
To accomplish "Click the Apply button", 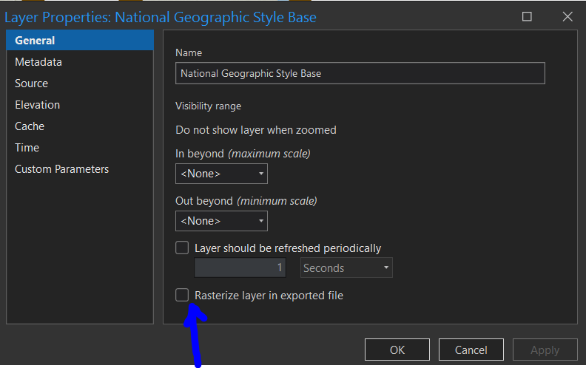I will coord(545,350).
